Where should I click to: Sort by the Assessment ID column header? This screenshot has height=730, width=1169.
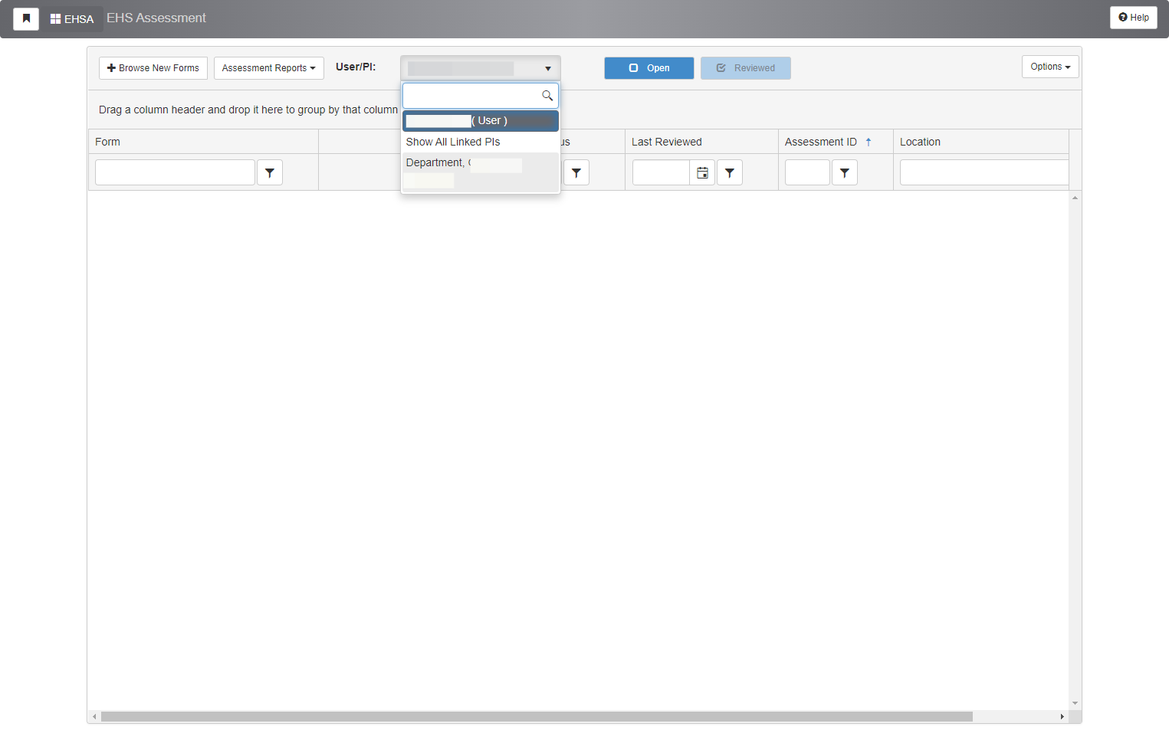(x=821, y=142)
